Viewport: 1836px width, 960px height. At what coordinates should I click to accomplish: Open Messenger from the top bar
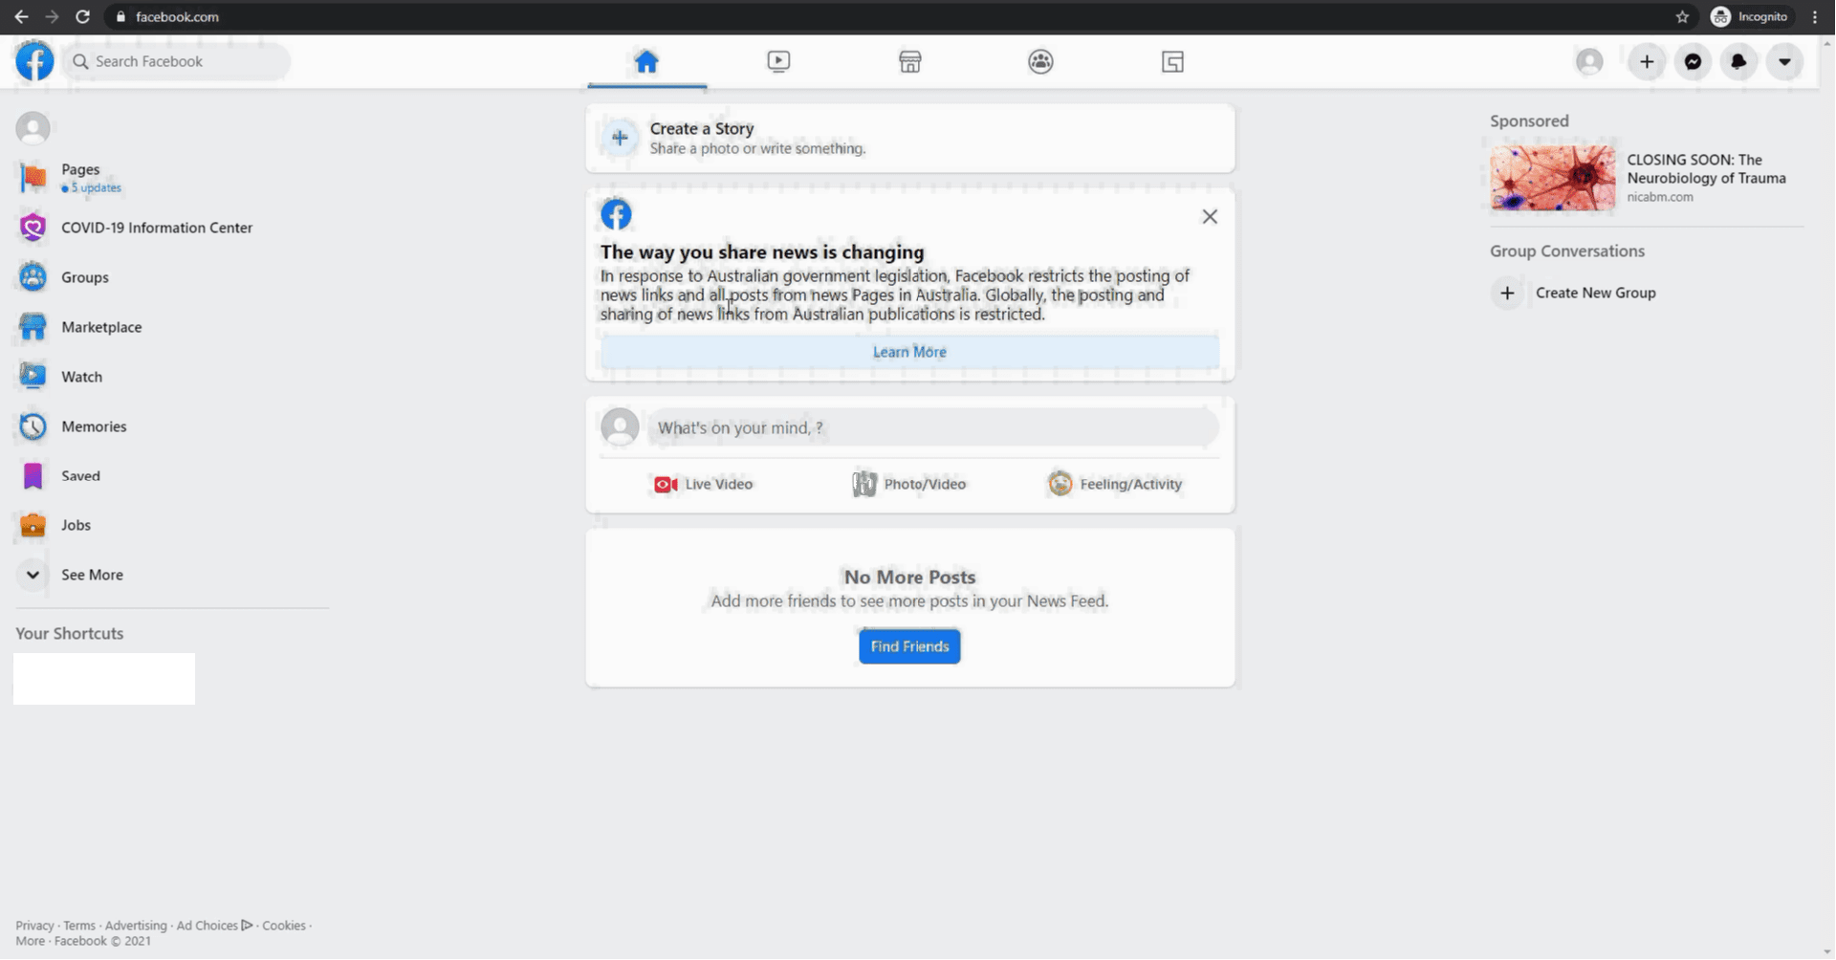1693,61
